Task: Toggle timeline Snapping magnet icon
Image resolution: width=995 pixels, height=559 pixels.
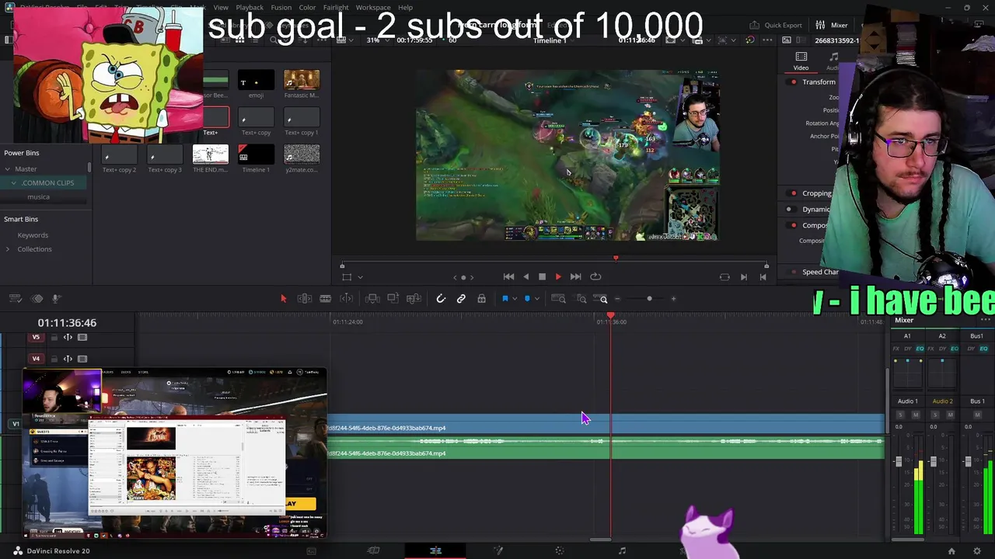Action: click(441, 299)
